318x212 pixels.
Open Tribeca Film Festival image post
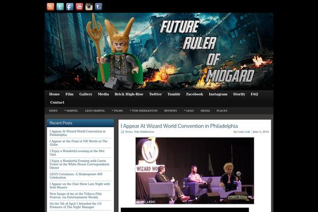[x=76, y=196]
